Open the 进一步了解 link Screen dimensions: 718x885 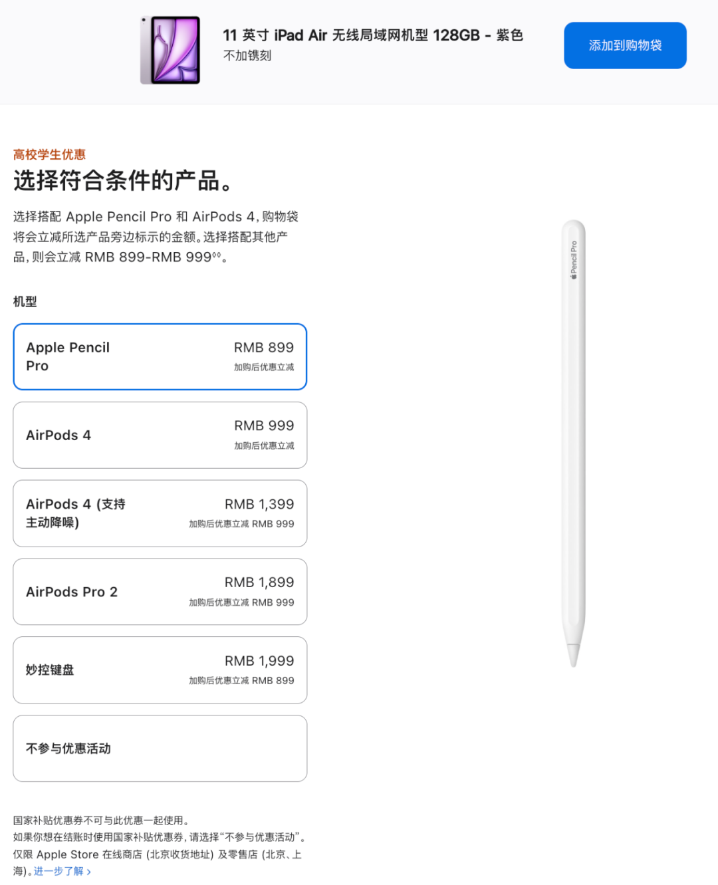pos(59,871)
